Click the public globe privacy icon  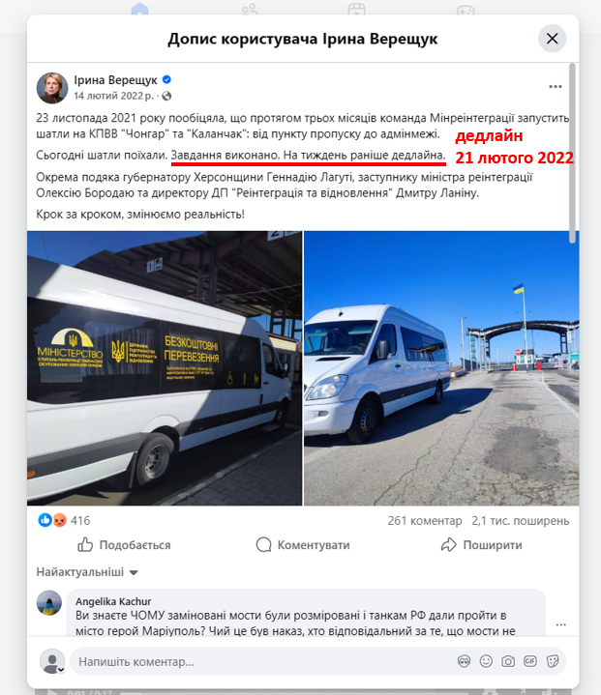[x=166, y=96]
